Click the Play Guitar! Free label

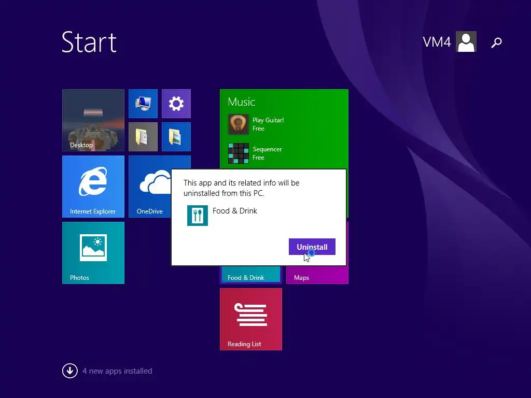[268, 124]
